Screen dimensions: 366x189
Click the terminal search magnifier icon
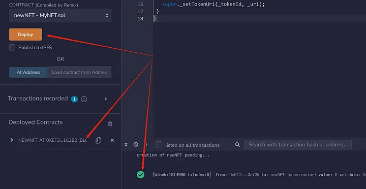(x=237, y=145)
